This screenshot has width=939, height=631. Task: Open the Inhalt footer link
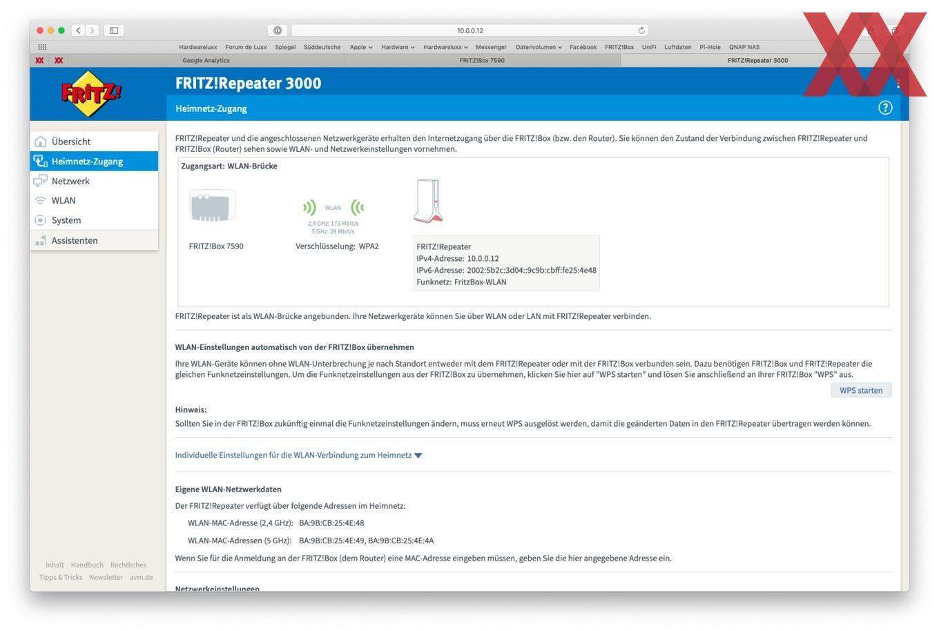55,565
